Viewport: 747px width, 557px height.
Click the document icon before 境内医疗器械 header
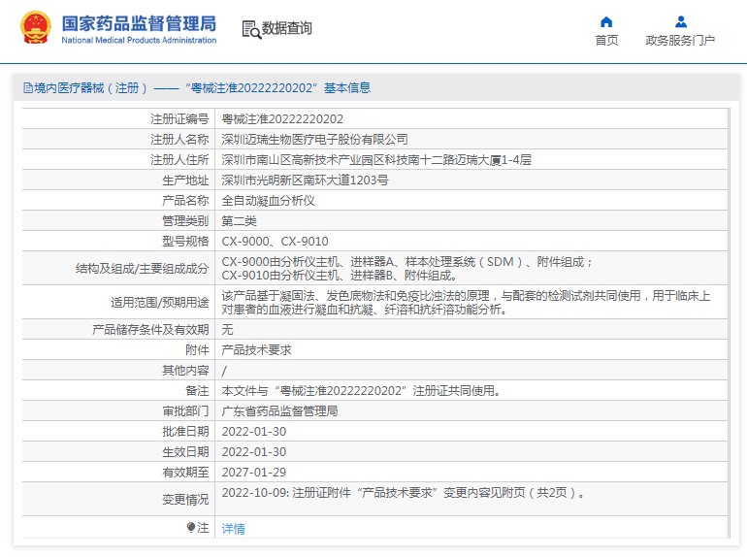[x=26, y=88]
